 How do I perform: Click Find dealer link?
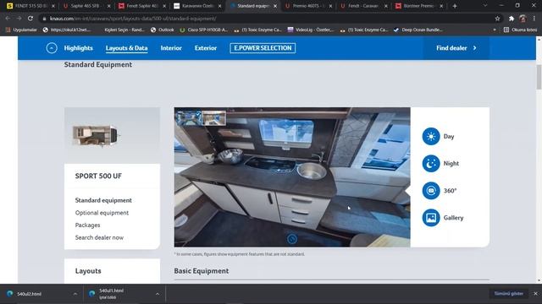click(451, 48)
